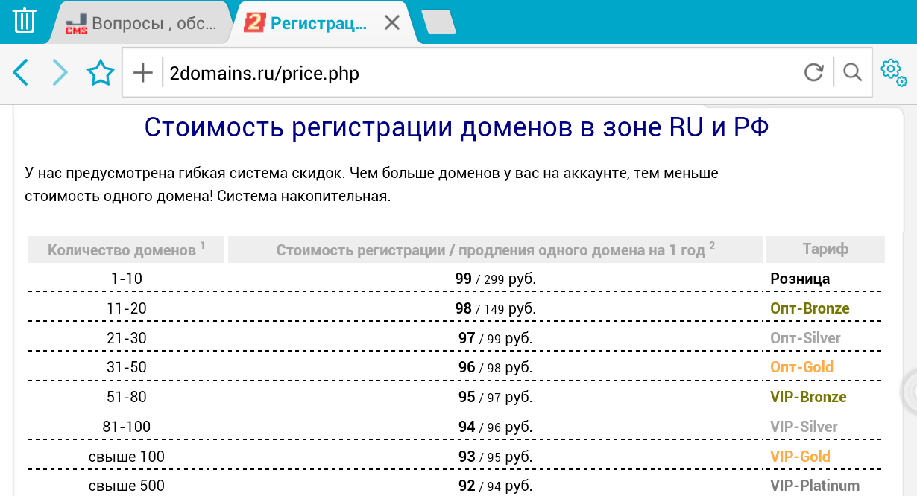917x496 pixels.
Task: Click the VIP-Silver tariff label
Action: (804, 427)
